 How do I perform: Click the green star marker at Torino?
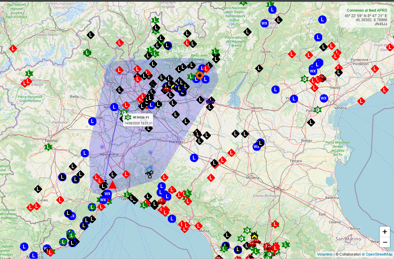pos(48,147)
